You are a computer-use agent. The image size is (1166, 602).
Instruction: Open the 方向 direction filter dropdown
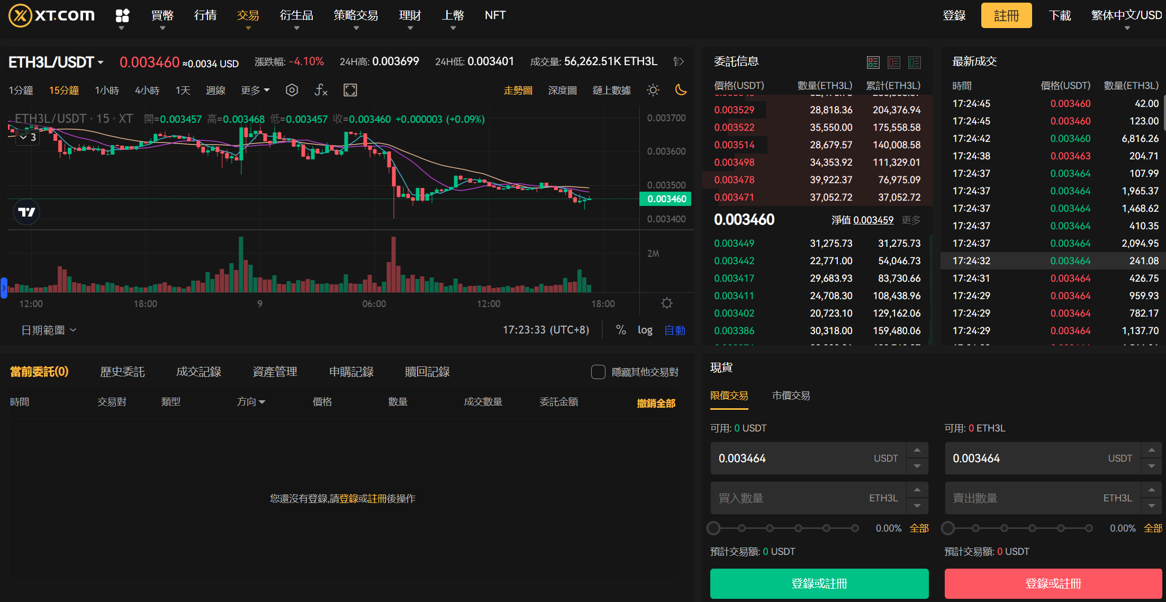251,402
